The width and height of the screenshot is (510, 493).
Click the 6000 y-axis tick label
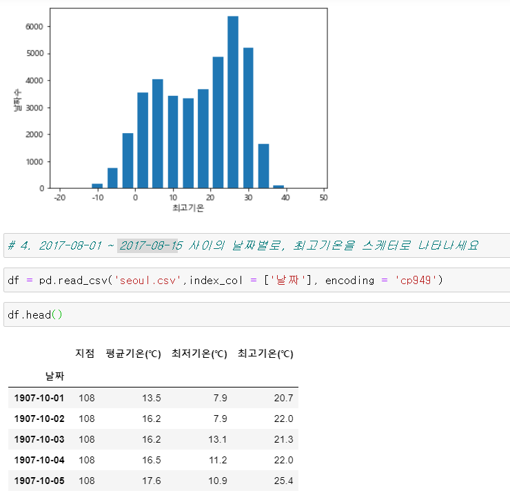pos(34,27)
